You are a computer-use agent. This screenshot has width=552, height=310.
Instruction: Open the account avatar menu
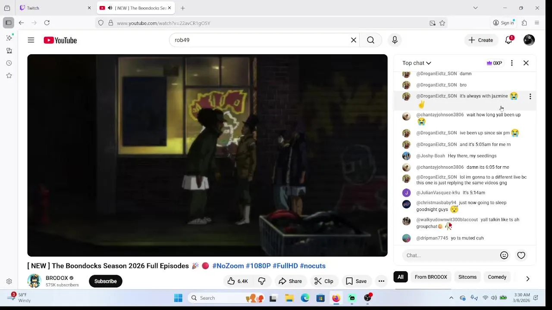click(x=529, y=40)
